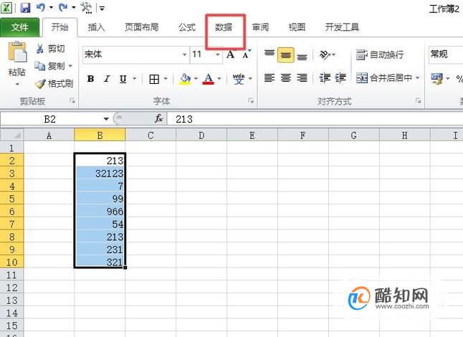463x337 pixels.
Task: Open the copy 复制 dropdown arrow
Action: click(70, 65)
